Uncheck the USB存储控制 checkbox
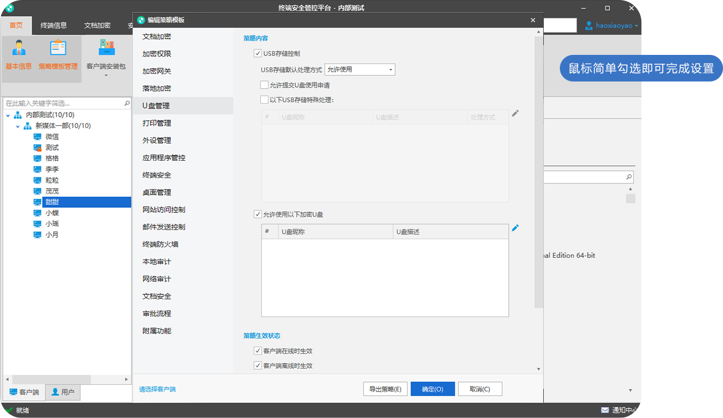The height and width of the screenshot is (418, 723). [x=257, y=54]
